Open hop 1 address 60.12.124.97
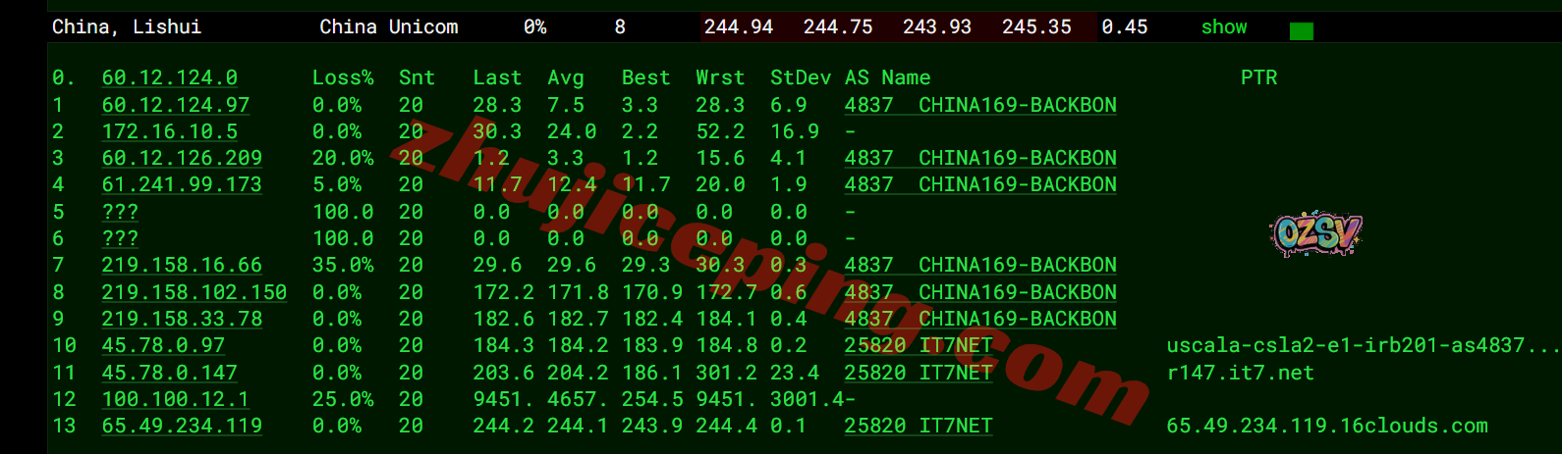Image resolution: width=1562 pixels, height=454 pixels. click(x=175, y=105)
